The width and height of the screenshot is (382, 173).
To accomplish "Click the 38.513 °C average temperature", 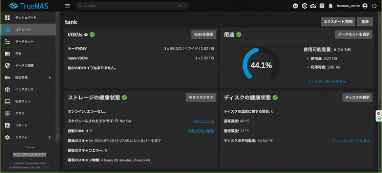I will [265, 141].
